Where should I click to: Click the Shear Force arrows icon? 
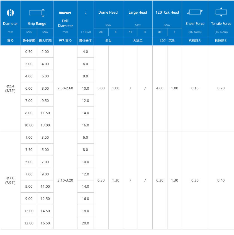point(195,12)
